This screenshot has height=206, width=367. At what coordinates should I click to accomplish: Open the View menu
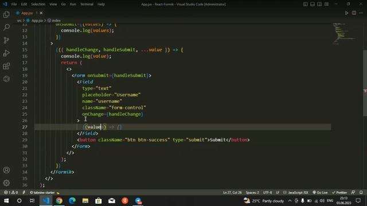pos(53,4)
